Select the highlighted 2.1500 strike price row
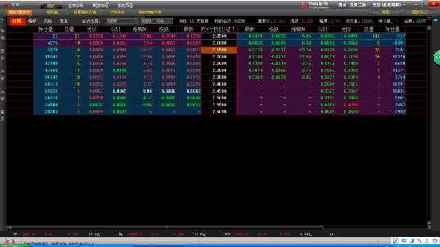440x247 pixels. [x=219, y=50]
